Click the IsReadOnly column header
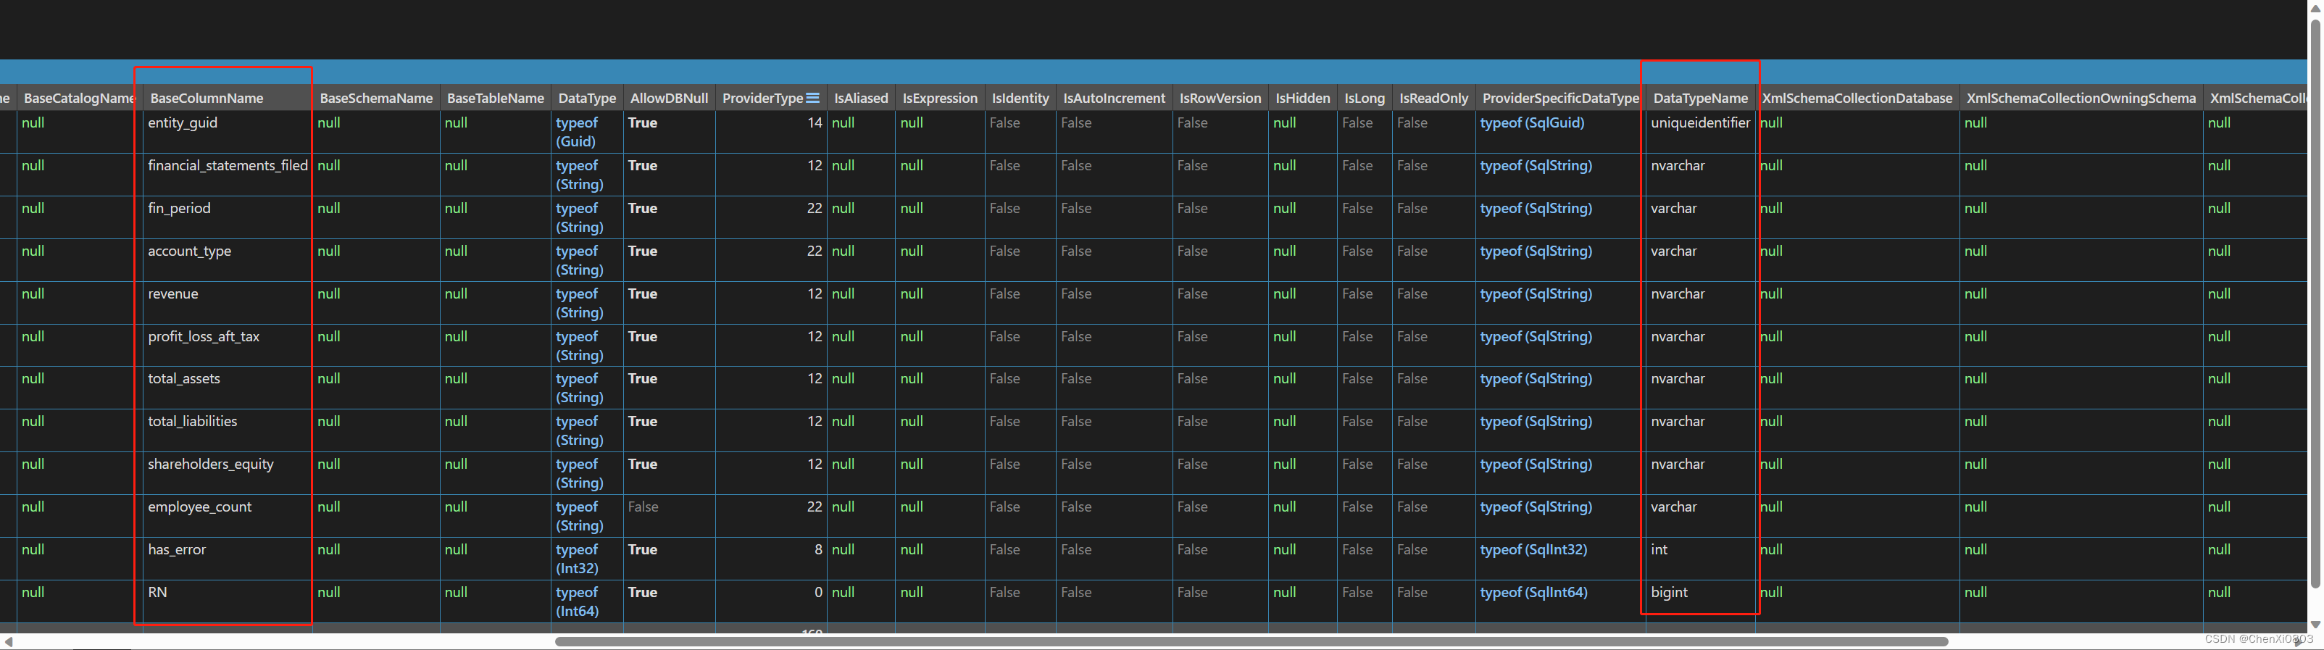 pos(1433,99)
